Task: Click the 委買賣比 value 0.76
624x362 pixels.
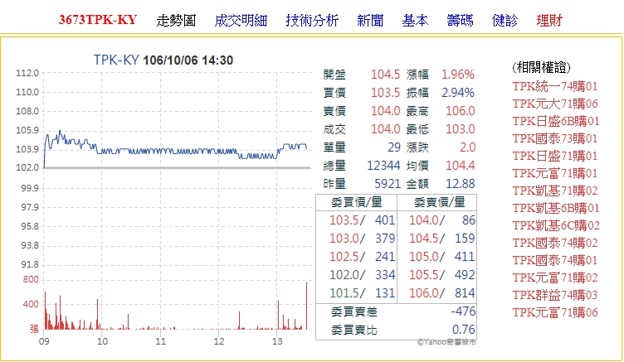Action: pyautogui.click(x=464, y=330)
